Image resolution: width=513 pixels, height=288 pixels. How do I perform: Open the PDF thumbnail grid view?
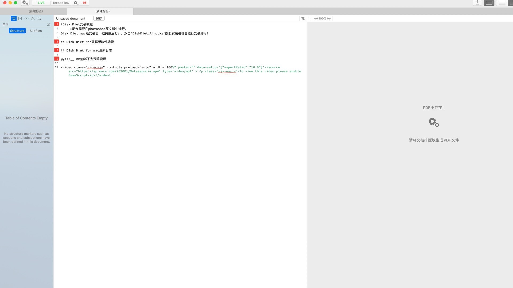tap(310, 18)
